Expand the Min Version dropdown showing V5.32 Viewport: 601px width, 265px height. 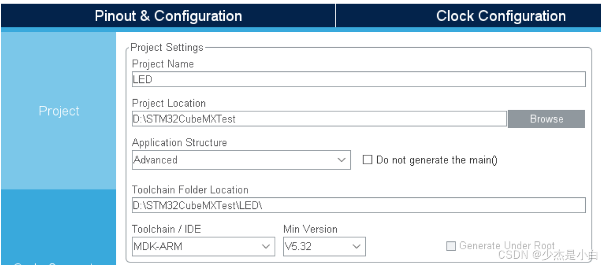point(317,246)
